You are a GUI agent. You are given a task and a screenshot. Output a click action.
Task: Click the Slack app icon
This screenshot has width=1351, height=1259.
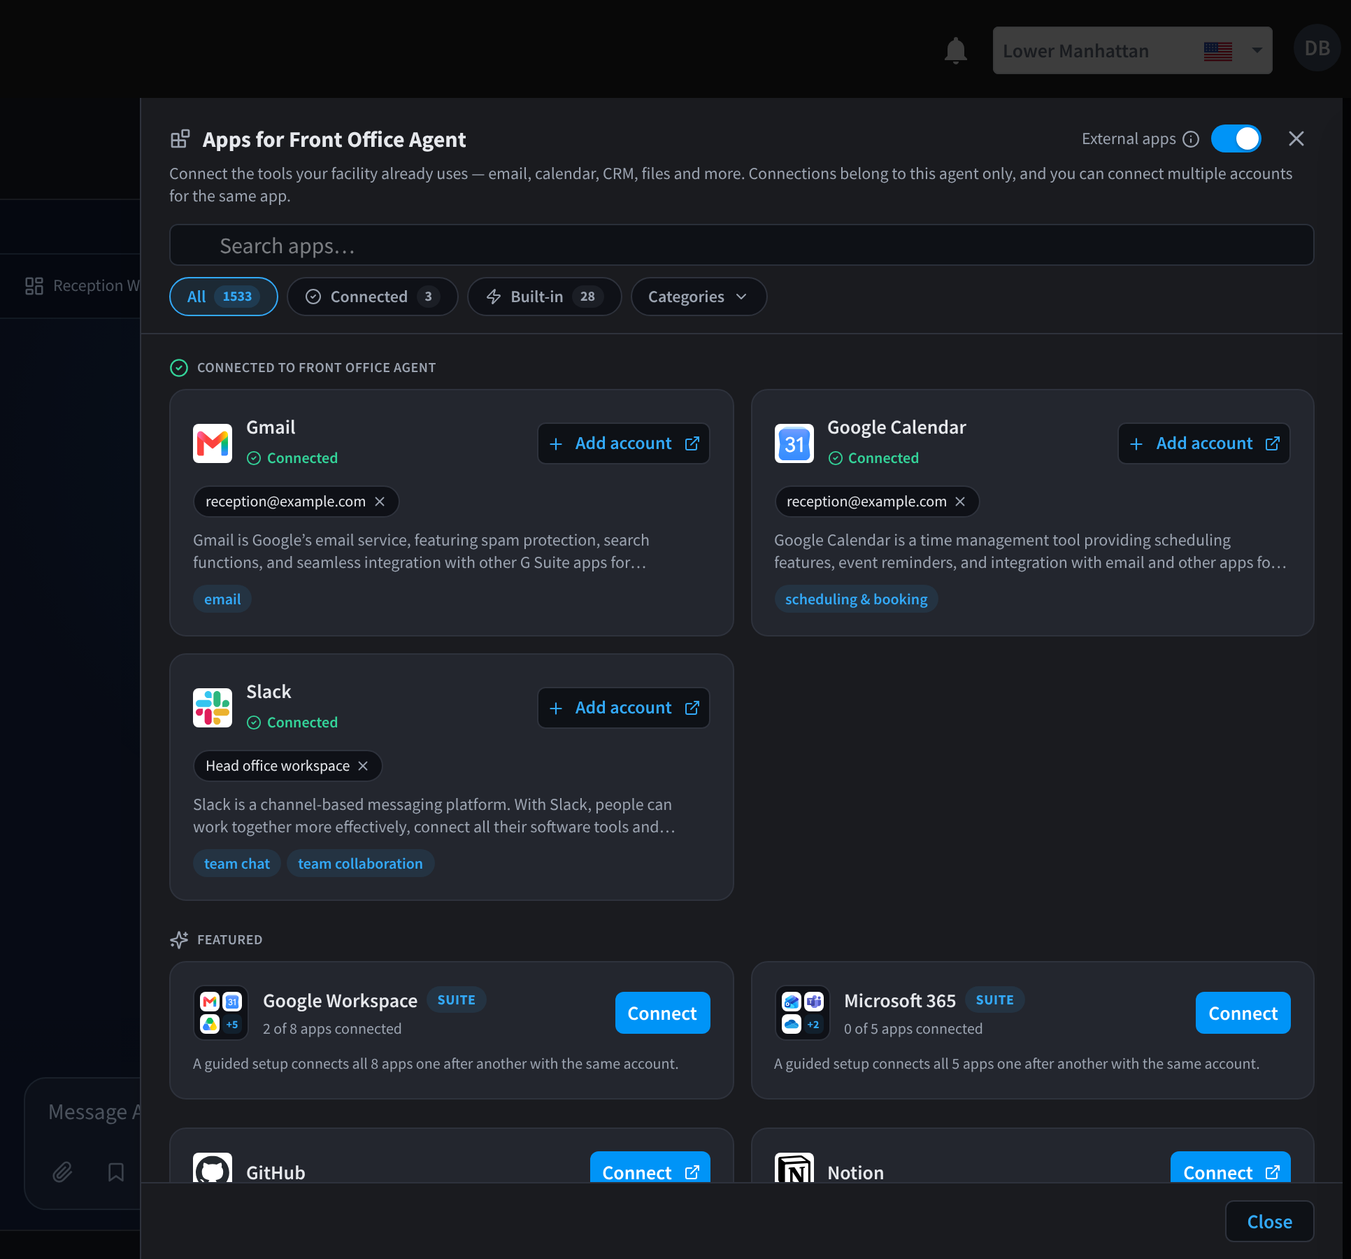(213, 708)
